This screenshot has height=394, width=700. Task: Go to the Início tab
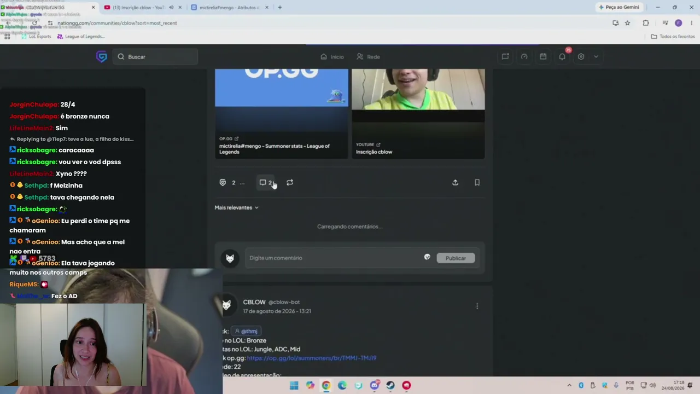[x=332, y=56]
